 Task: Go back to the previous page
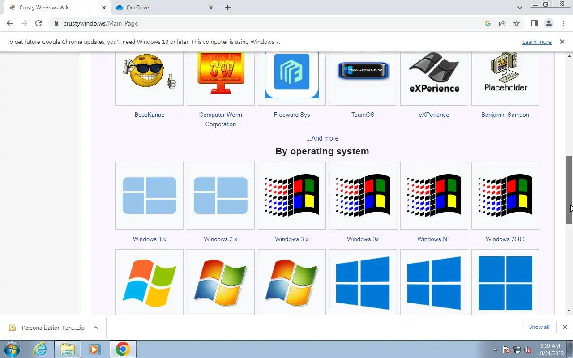click(x=10, y=23)
